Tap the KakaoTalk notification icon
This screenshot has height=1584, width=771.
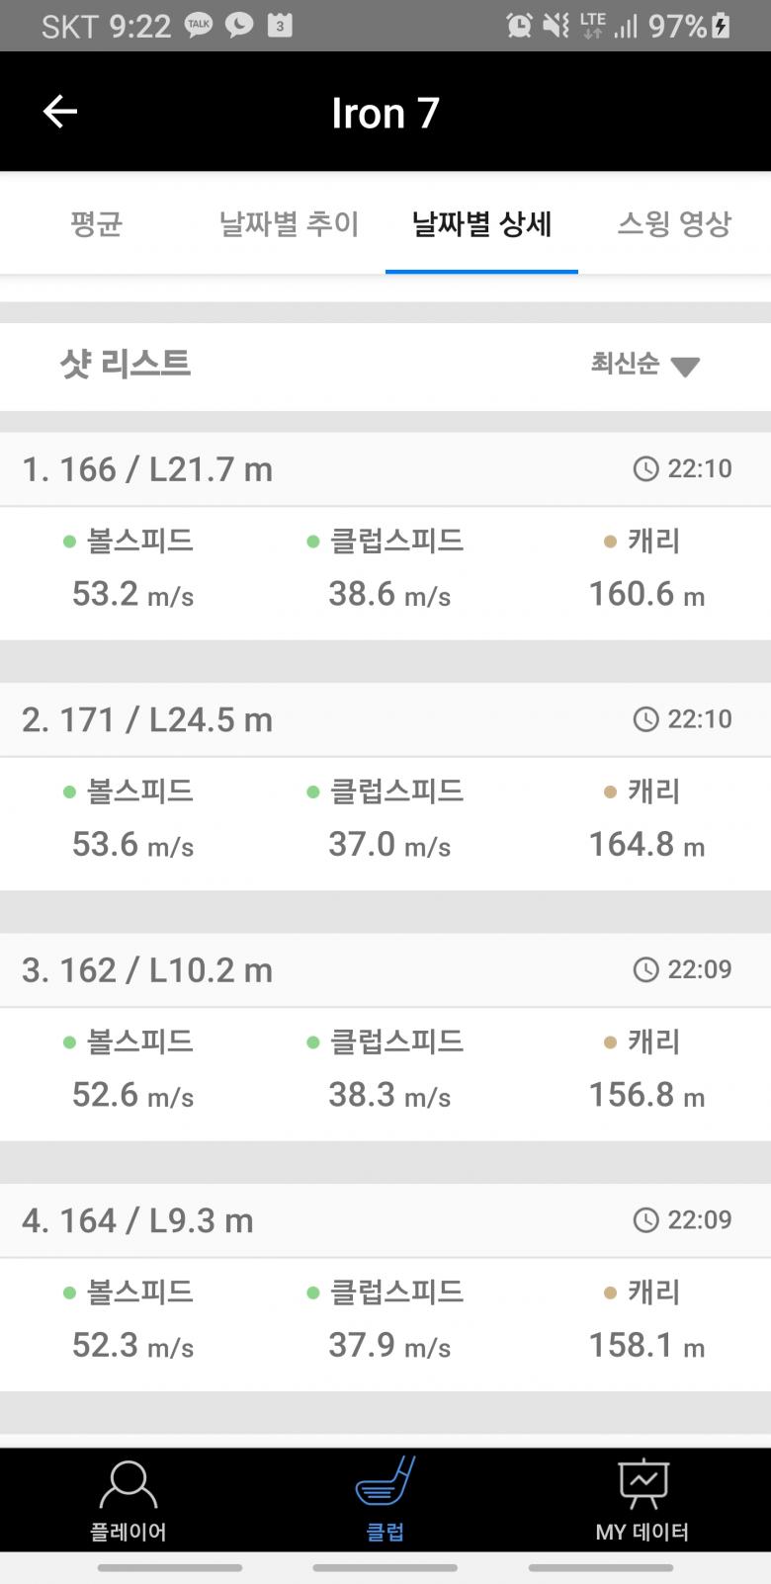200,25
